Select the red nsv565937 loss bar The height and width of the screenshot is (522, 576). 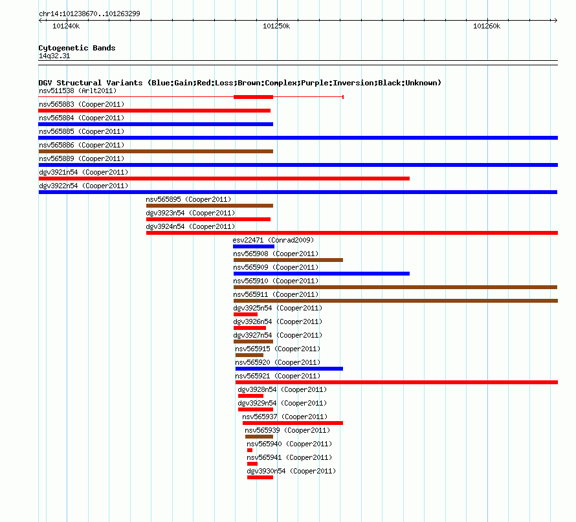(293, 423)
